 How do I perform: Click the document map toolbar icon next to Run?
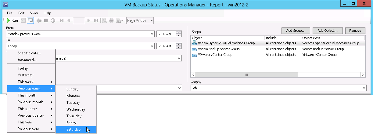23,20
